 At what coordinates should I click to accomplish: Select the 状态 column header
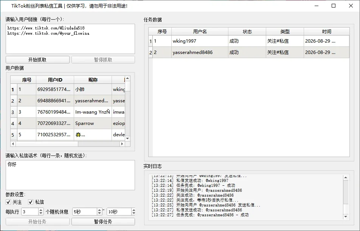[x=247, y=31]
